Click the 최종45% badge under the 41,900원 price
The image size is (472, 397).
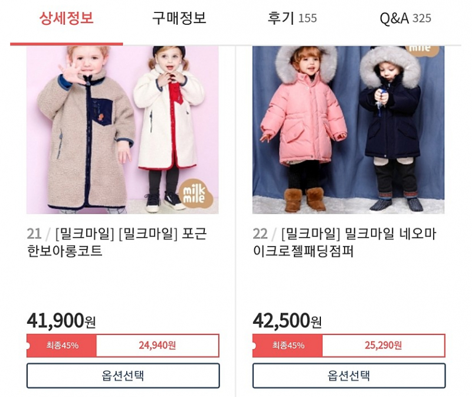(62, 345)
